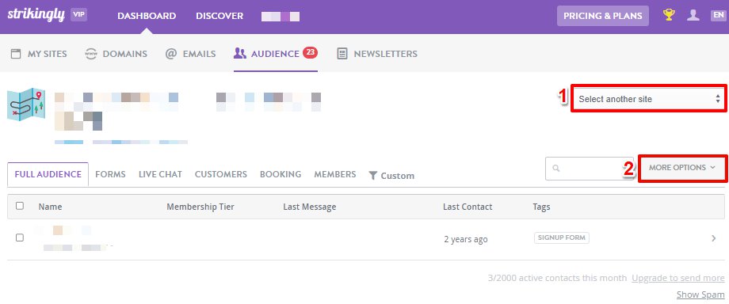Open contact details via row chevron
The height and width of the screenshot is (304, 729).
pyautogui.click(x=714, y=238)
